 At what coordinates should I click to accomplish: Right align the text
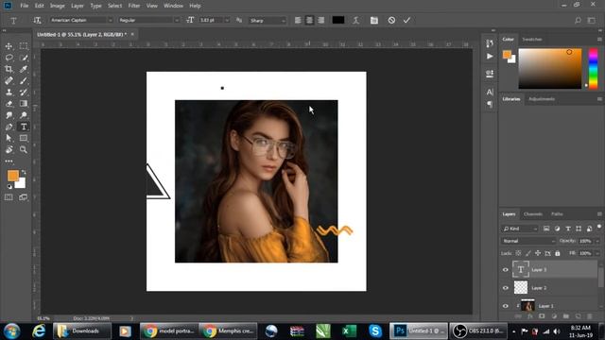click(321, 20)
